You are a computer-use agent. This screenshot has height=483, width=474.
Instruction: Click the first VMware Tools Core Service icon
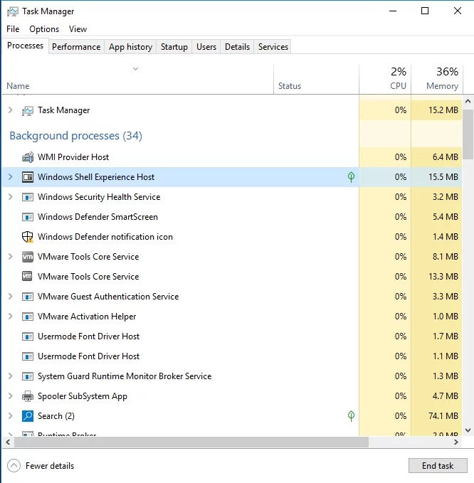(28, 257)
